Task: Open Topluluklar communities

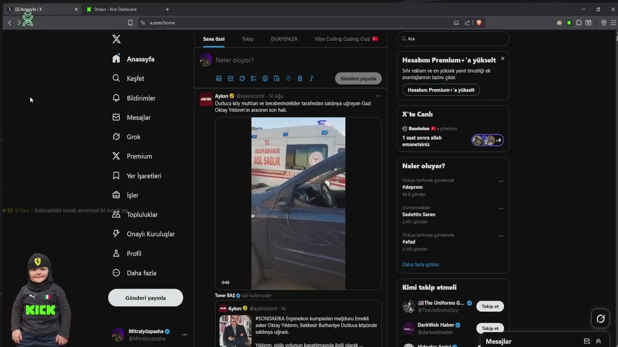Action: pyautogui.click(x=135, y=214)
